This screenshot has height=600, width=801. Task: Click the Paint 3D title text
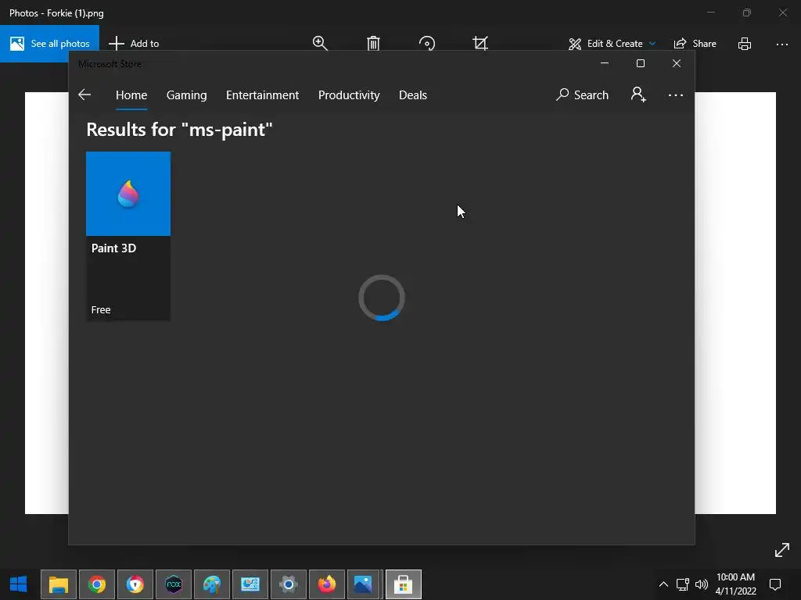point(113,248)
